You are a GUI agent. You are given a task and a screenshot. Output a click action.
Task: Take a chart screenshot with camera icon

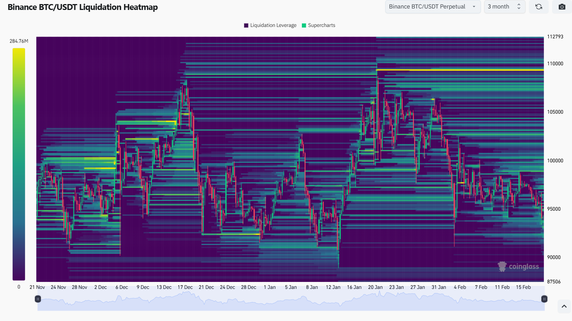coord(562,7)
